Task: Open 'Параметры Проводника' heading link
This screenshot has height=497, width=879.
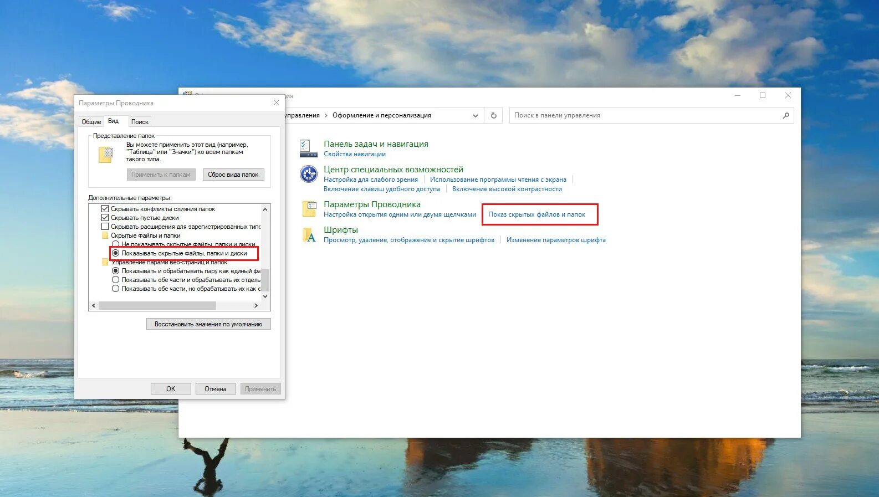Action: (372, 204)
